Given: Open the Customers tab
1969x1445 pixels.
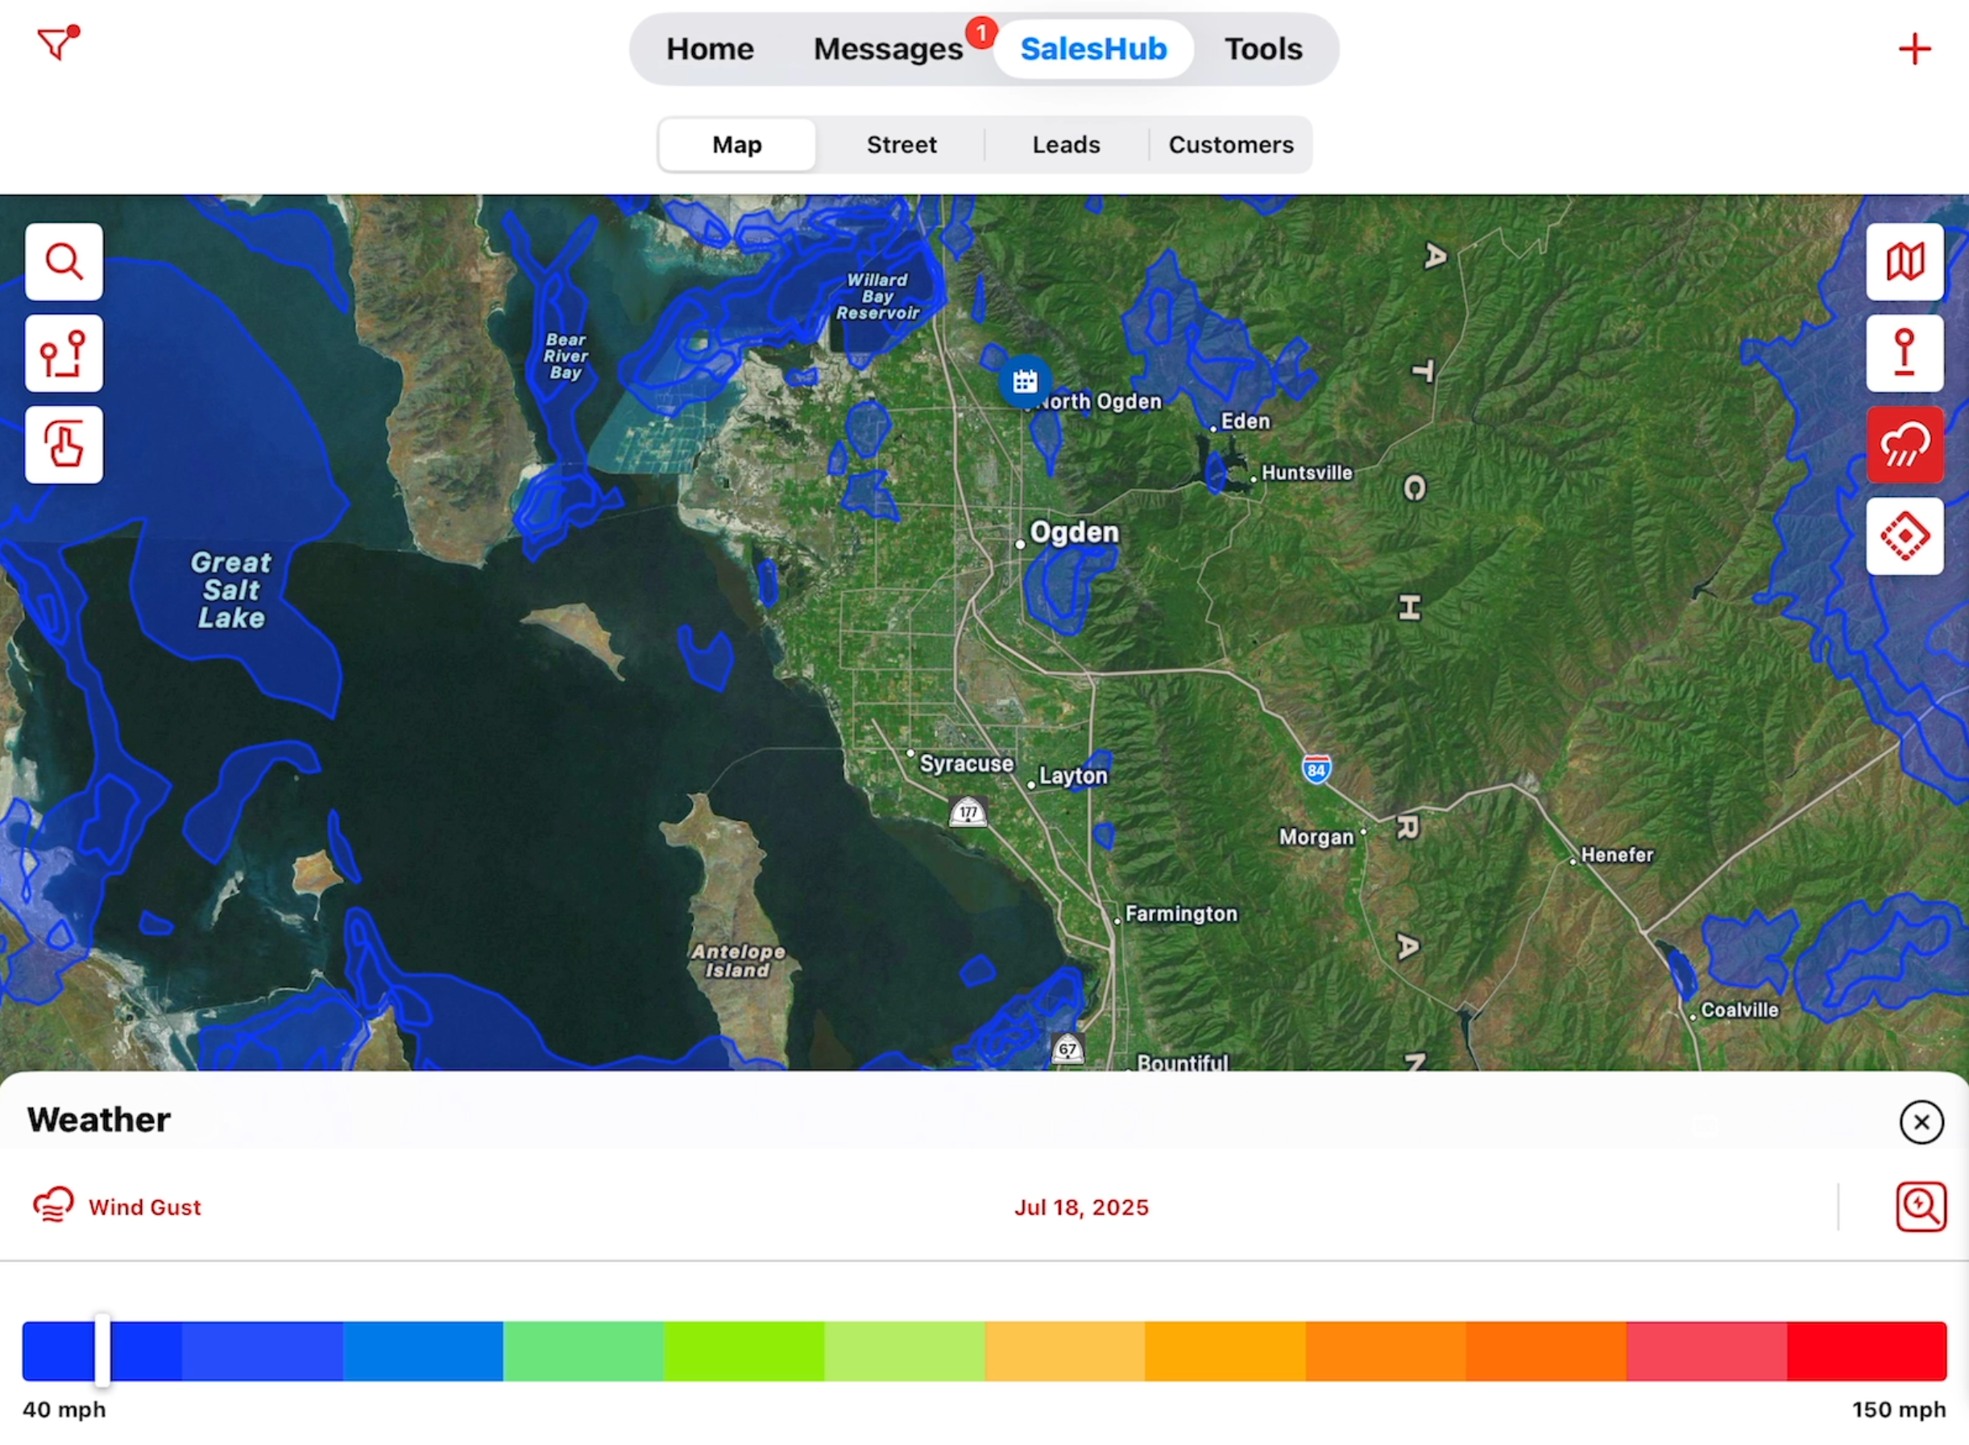Looking at the screenshot, I should tap(1230, 144).
